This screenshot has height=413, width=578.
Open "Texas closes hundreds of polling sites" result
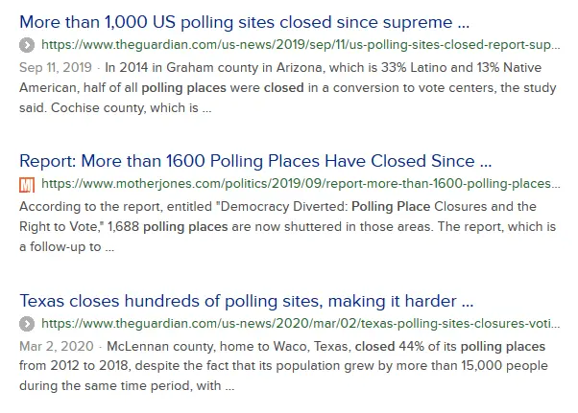[247, 300]
